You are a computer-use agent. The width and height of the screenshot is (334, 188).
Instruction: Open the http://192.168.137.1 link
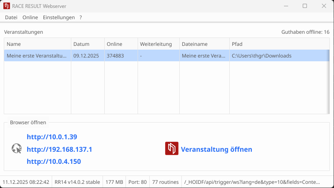click(x=59, y=149)
